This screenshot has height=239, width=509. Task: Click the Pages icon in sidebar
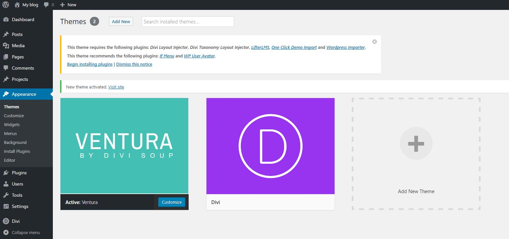coord(6,57)
